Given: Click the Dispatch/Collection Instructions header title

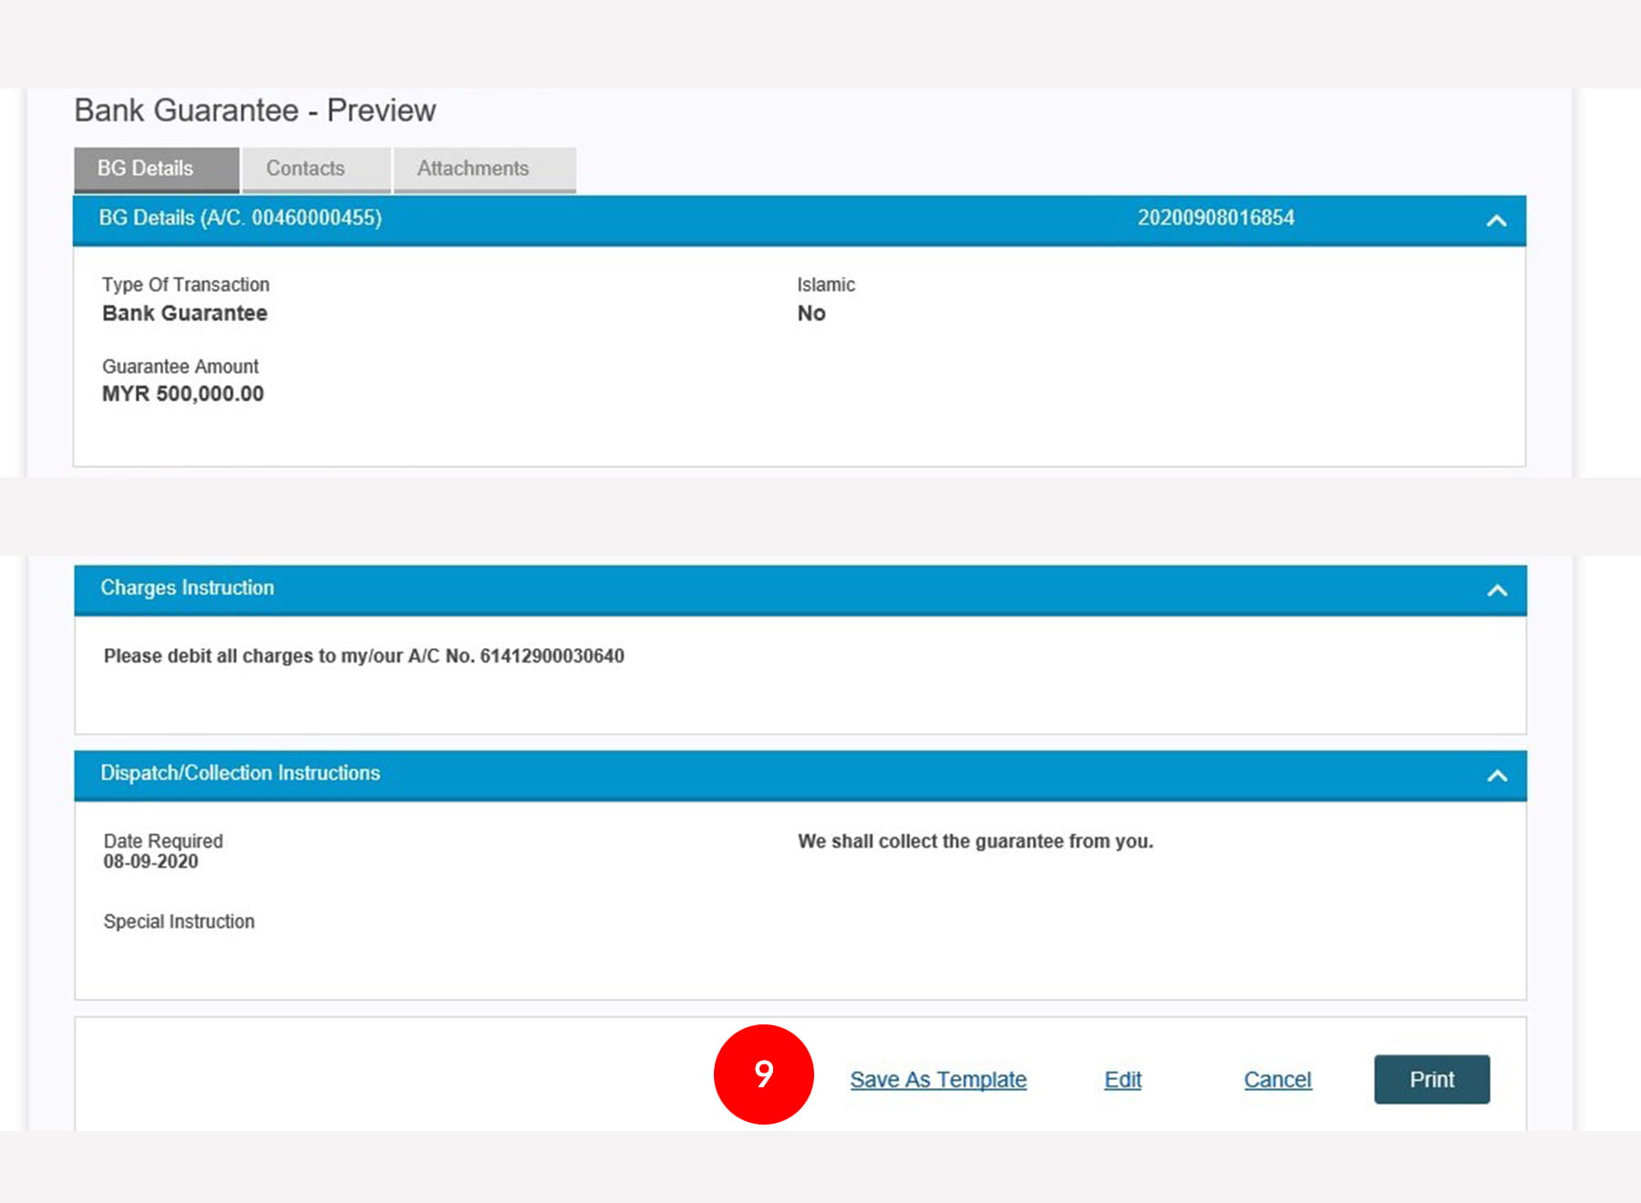Looking at the screenshot, I should click(240, 773).
